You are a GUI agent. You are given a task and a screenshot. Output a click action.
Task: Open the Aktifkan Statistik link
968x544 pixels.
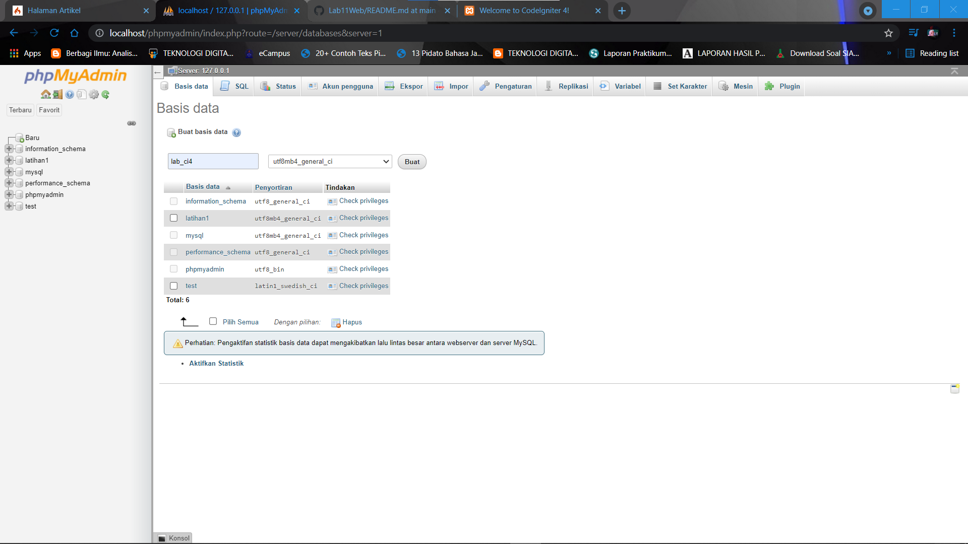[216, 363]
